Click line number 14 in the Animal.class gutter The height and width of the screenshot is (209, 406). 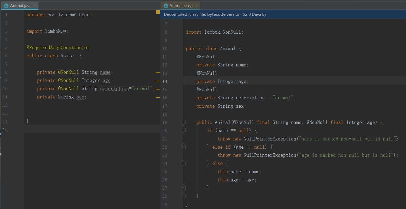pyautogui.click(x=165, y=81)
